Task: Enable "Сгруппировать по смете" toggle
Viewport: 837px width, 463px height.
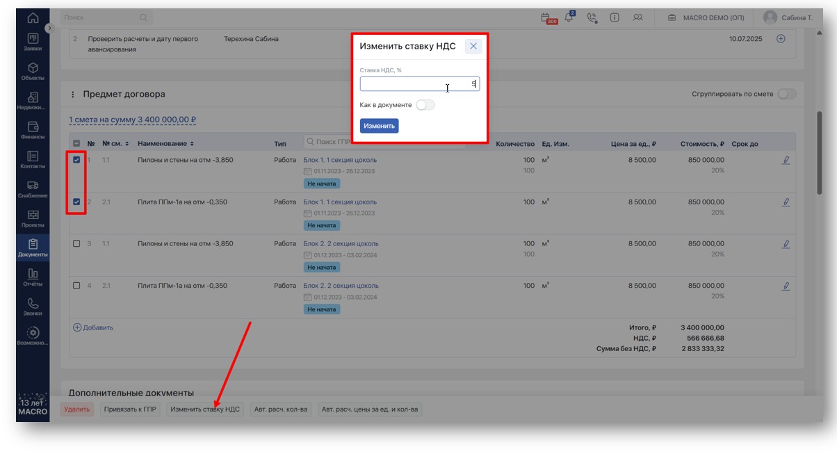Action: 786,94
